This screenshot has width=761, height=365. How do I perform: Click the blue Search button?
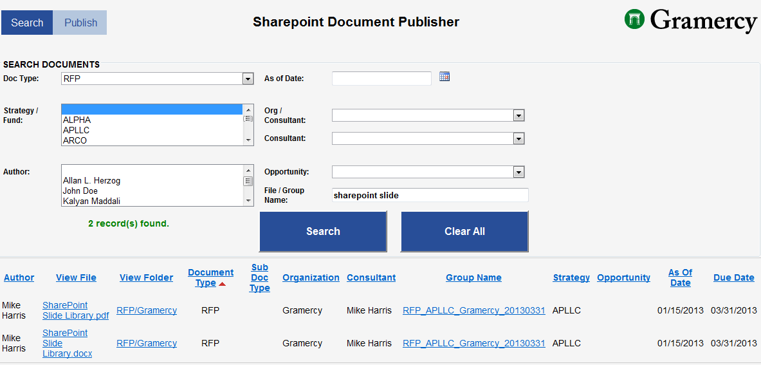323,232
